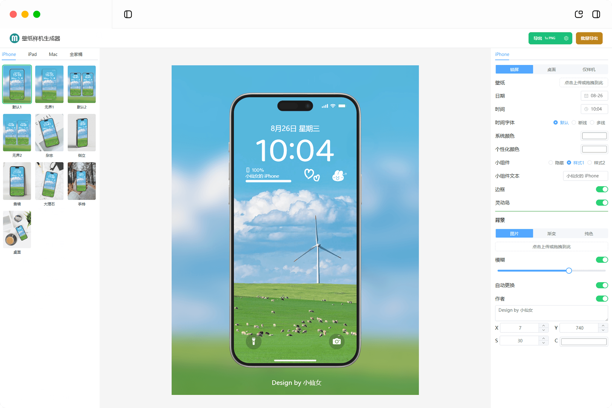Decrease the Y value stepper
Viewport: 612px width, 408px height.
pos(603,330)
